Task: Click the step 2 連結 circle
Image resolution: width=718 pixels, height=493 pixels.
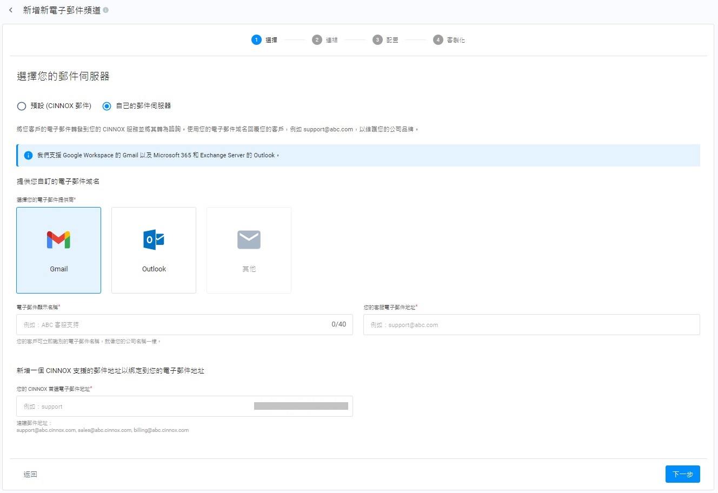Action: coord(317,40)
